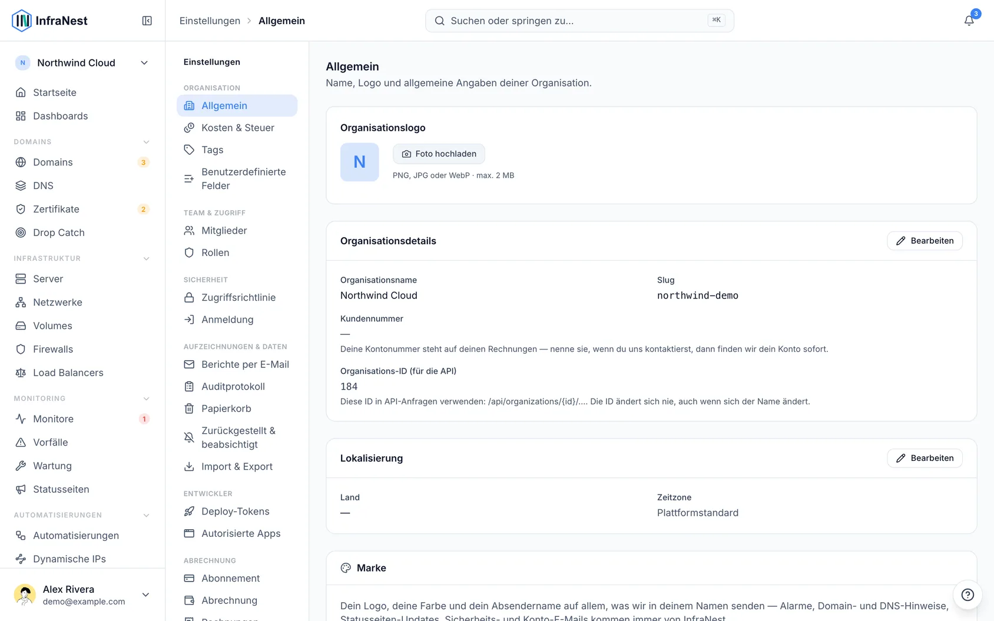Viewport: 994px width, 621px height.
Task: Click the Domains globe icon
Action: [x=21, y=162]
